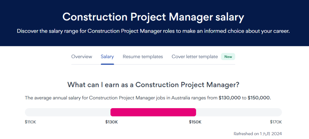Viewport: 309px width, 139px height.
Task: Click the Construction Project Manager salary title
Action: [x=153, y=17]
